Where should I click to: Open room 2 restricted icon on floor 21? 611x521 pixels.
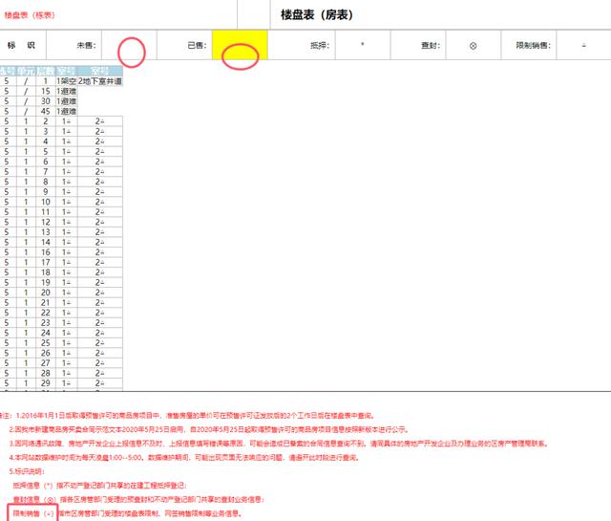pyautogui.click(x=102, y=303)
